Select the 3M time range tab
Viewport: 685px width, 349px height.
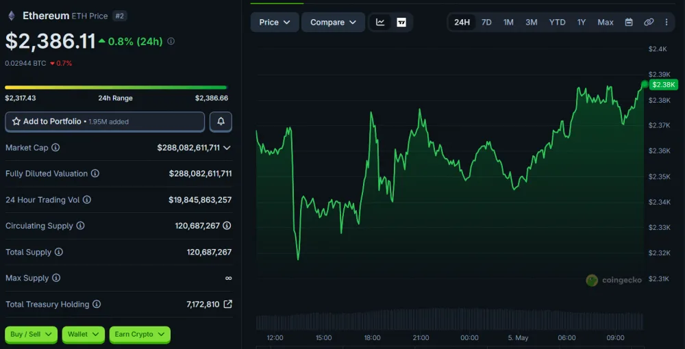click(x=532, y=23)
